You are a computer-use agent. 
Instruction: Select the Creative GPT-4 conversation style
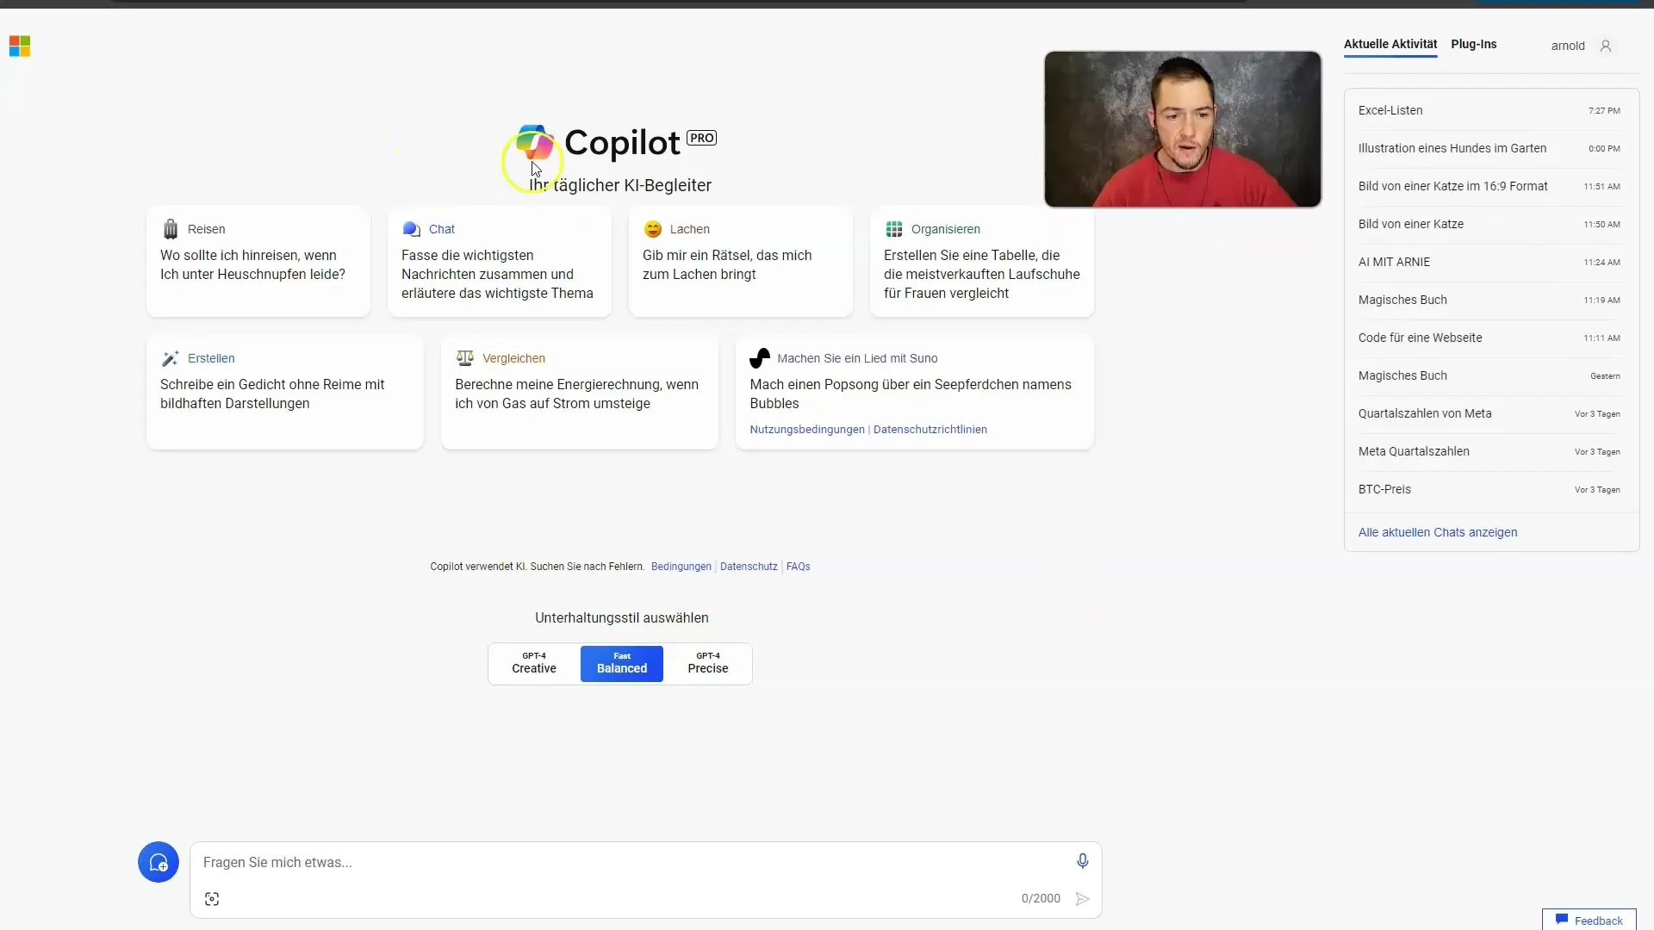coord(534,662)
